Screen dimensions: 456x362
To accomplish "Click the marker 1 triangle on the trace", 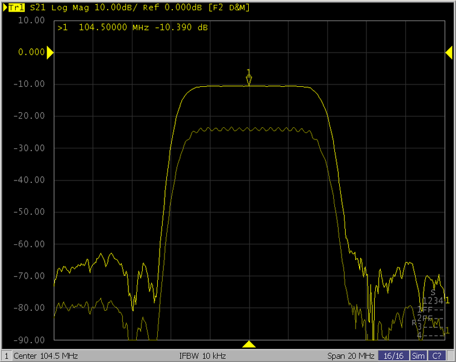I will click(249, 80).
